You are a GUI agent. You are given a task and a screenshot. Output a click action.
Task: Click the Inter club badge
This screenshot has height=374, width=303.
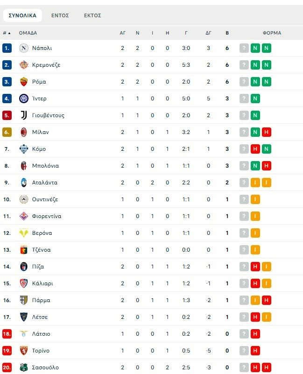click(24, 99)
